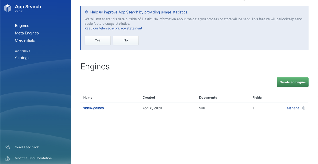Click the App Search cube logo
The height and width of the screenshot is (164, 318).
[x=8, y=8]
